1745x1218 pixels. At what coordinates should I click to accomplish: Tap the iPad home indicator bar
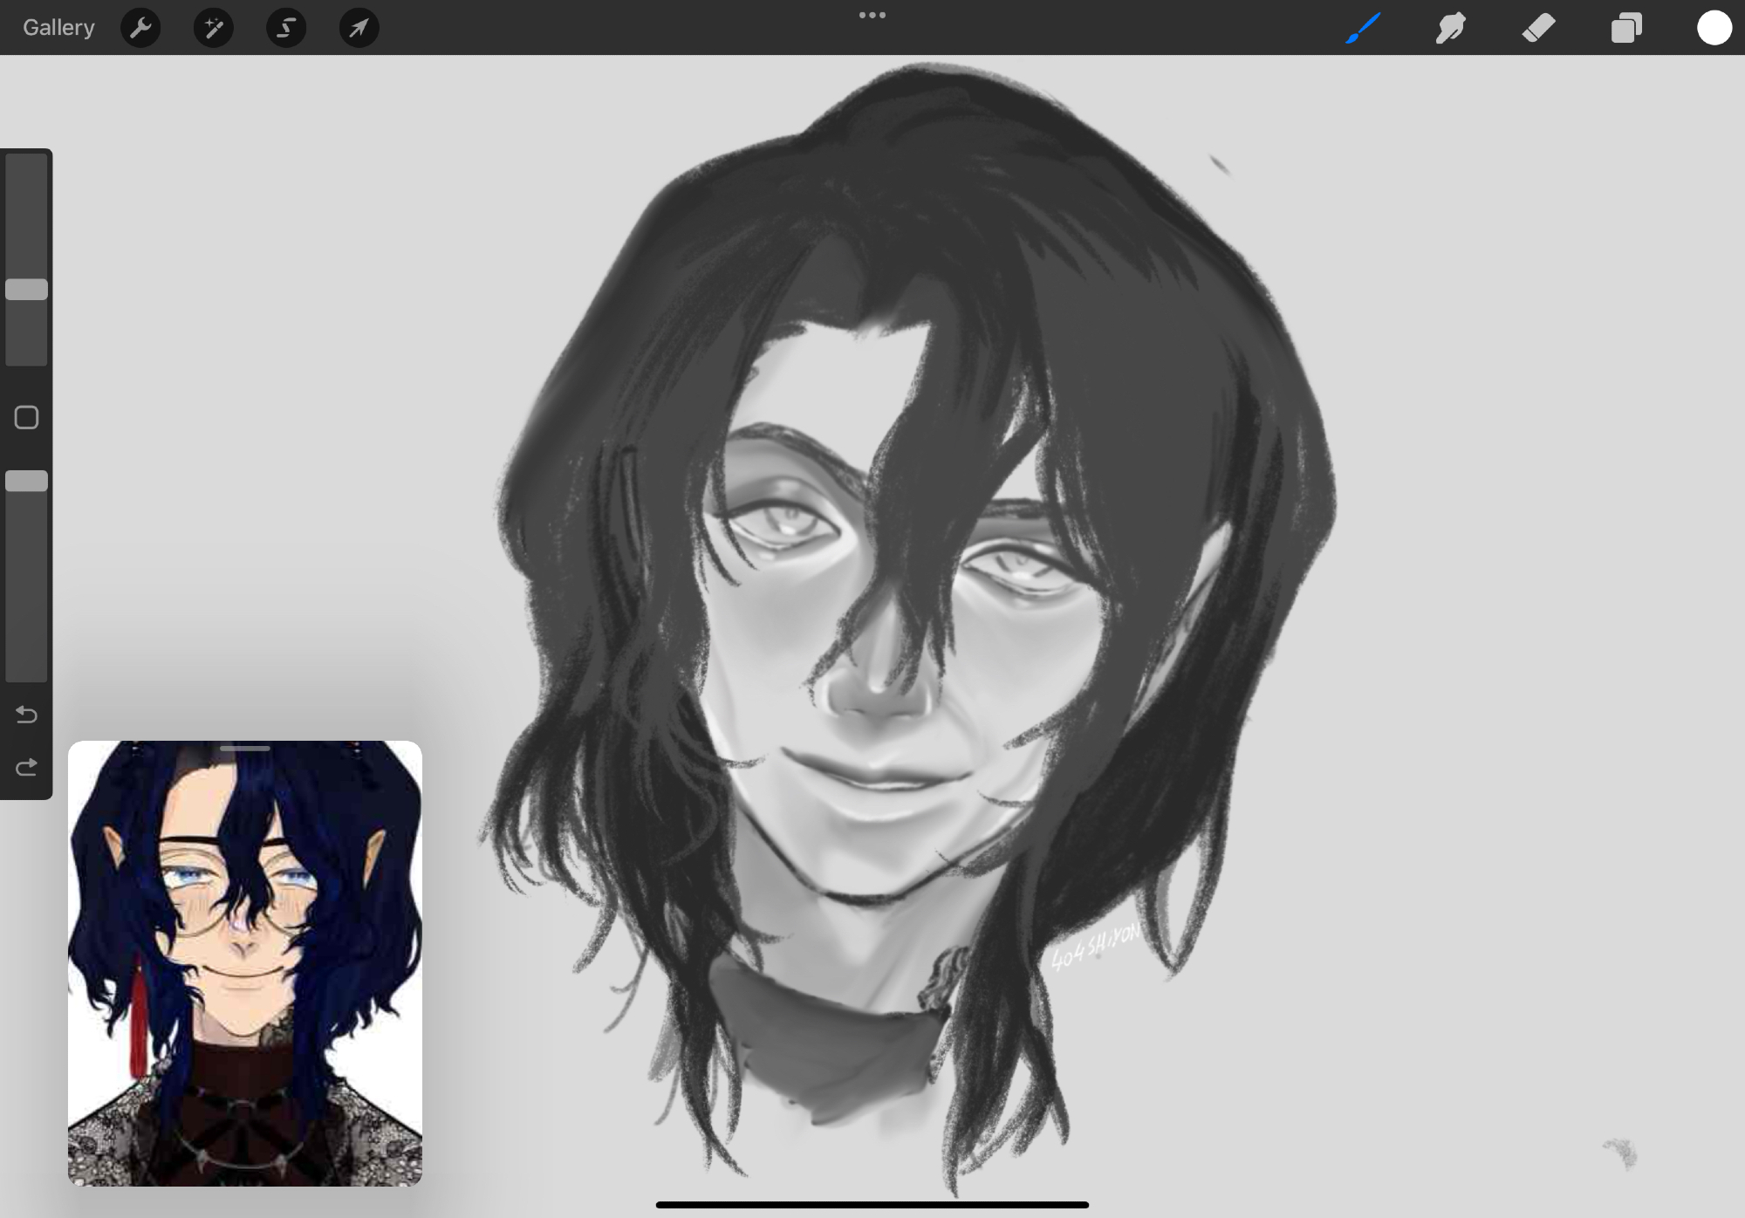tap(872, 1205)
